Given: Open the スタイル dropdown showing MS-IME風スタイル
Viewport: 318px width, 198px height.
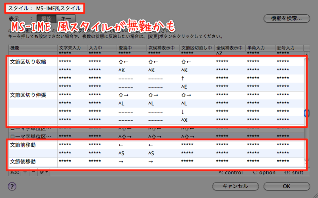Looking at the screenshot, I should click(58, 8).
